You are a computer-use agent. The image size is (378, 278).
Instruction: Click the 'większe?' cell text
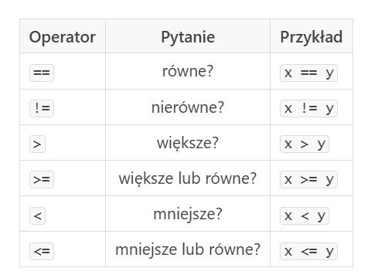pos(188,143)
